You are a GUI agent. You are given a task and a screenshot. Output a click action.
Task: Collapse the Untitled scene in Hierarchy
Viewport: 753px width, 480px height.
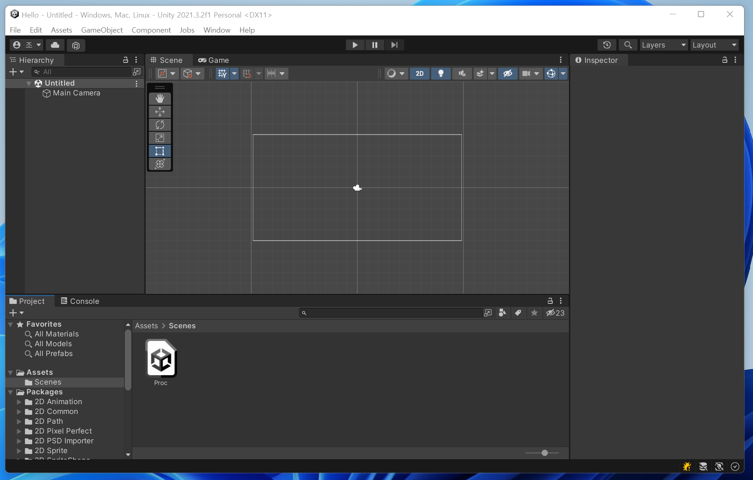pyautogui.click(x=29, y=83)
